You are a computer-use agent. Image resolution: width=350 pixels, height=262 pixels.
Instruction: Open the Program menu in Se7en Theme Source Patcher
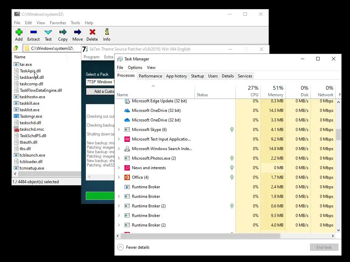point(92,57)
